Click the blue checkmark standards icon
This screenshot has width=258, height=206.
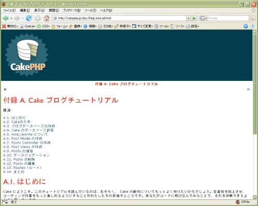tap(246, 26)
